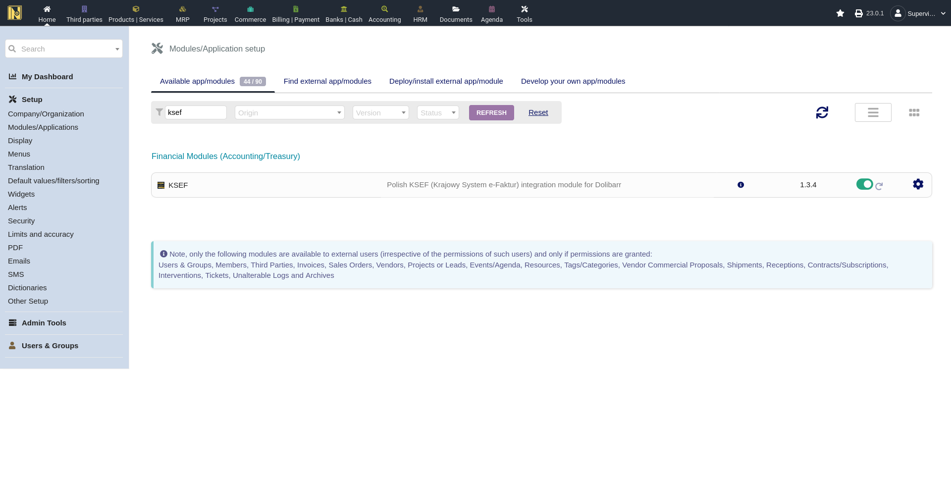Switch to list view of modules
The width and height of the screenshot is (951, 477).
[x=873, y=113]
